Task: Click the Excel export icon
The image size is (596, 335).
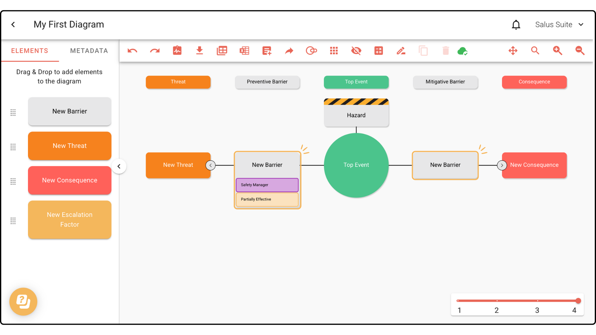Action: pos(244,51)
